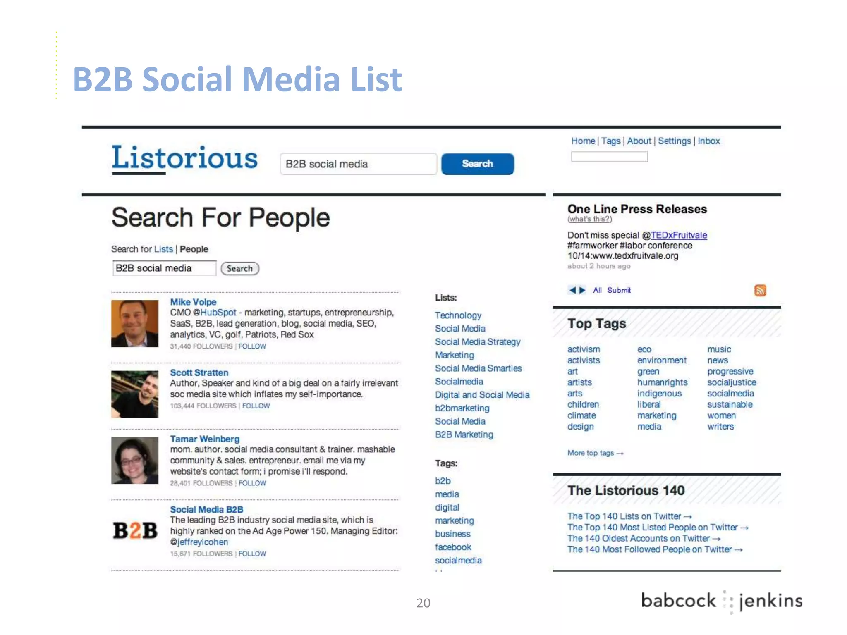Follow Social Media B2B
This screenshot has width=847, height=635.
[252, 554]
